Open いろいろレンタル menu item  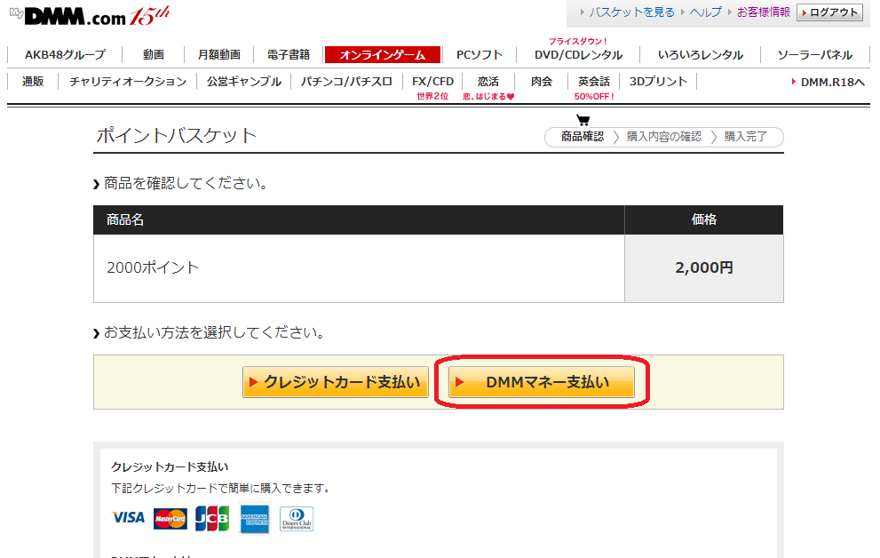(x=700, y=54)
